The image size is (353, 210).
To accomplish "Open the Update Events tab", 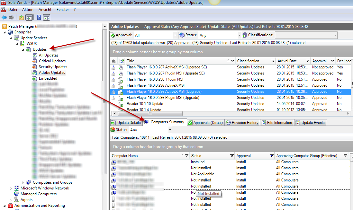I will [310, 123].
